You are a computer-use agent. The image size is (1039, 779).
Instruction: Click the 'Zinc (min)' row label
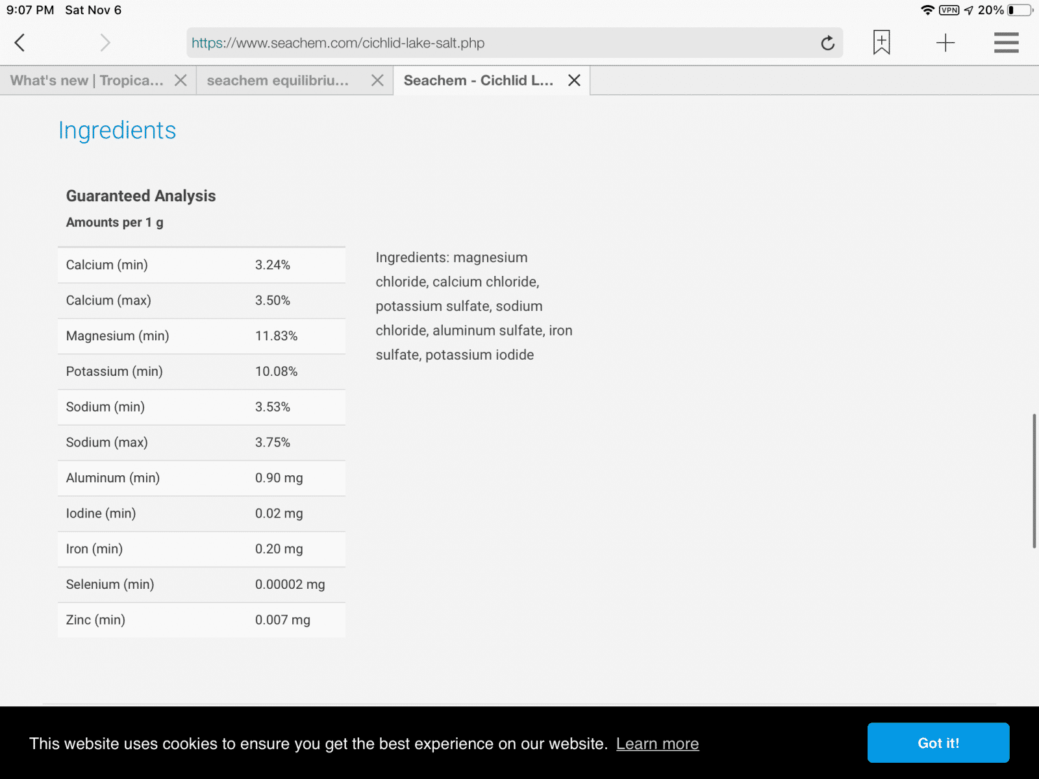(95, 620)
